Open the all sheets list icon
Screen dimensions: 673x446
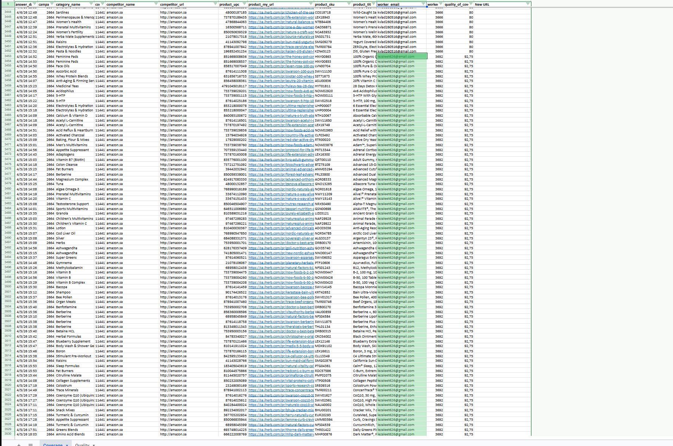[x=31, y=444]
